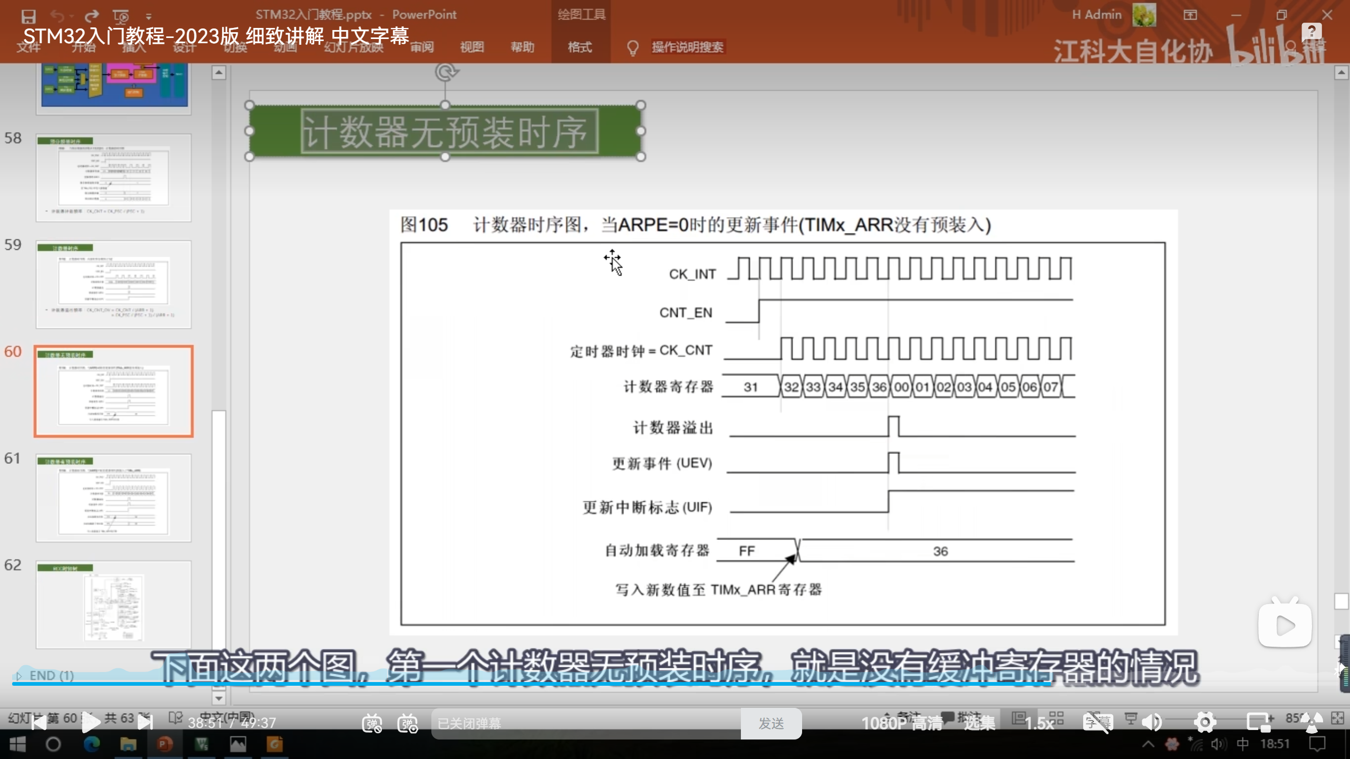The width and height of the screenshot is (1350, 759).
Task: Go to previous video episode
Action: [x=39, y=723]
